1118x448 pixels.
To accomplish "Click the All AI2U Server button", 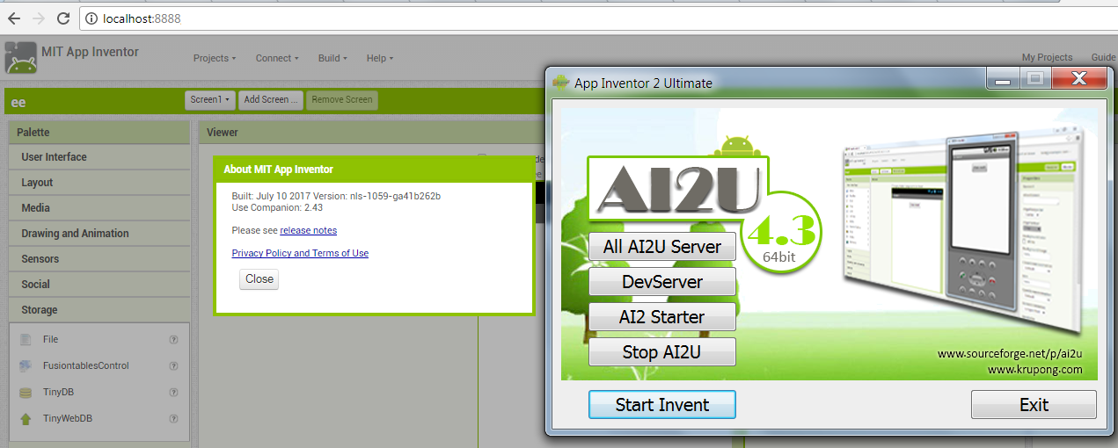I will click(x=661, y=247).
